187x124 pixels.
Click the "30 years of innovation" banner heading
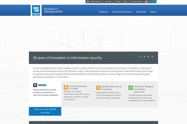[x=67, y=58]
